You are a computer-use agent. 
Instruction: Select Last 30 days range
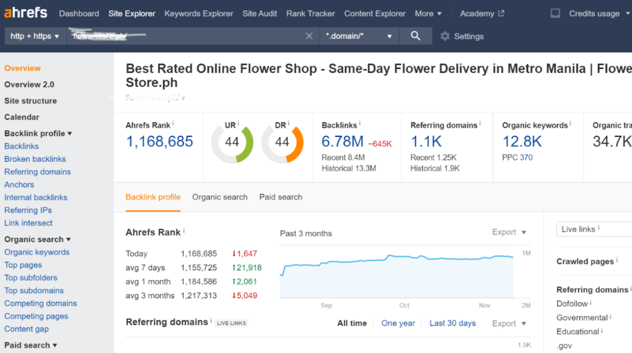452,323
